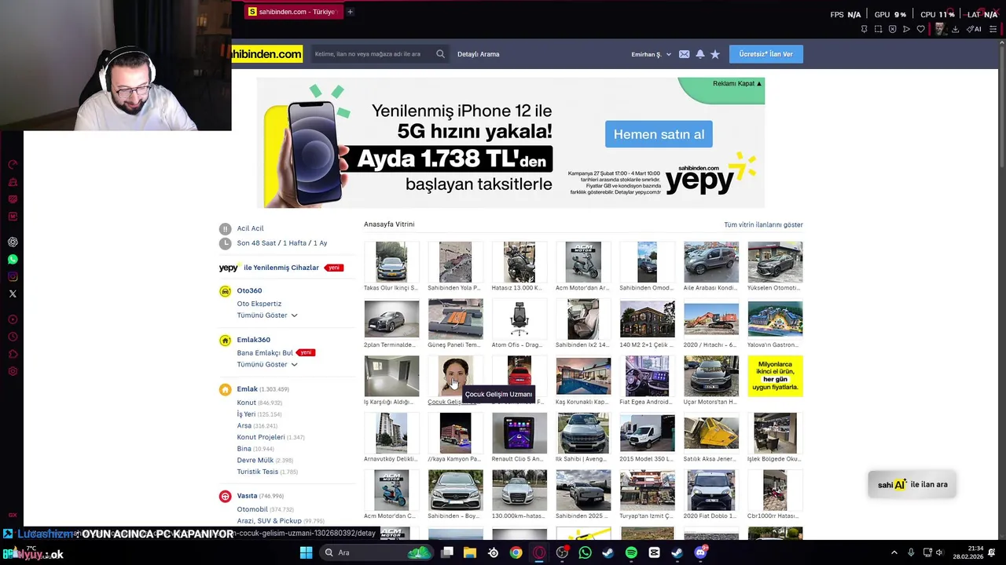The image size is (1006, 565).
Task: Click the search magnifier in sahibinden search box
Action: (440, 54)
